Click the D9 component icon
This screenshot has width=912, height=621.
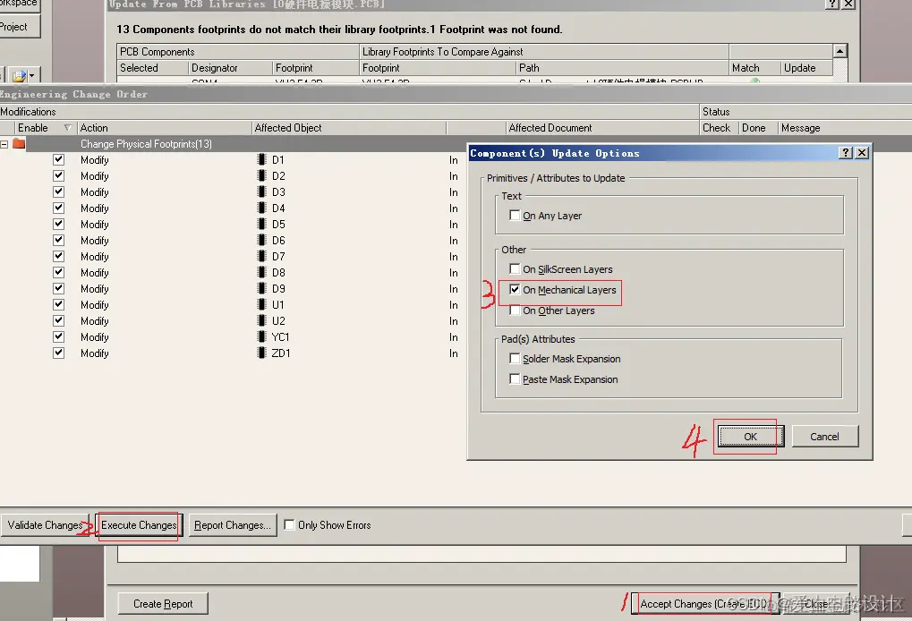[x=261, y=288]
